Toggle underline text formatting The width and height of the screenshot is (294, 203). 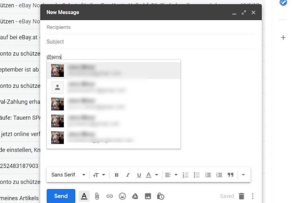coord(139,175)
